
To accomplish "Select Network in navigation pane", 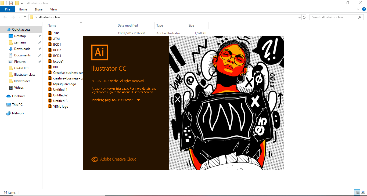I will tap(18, 113).
